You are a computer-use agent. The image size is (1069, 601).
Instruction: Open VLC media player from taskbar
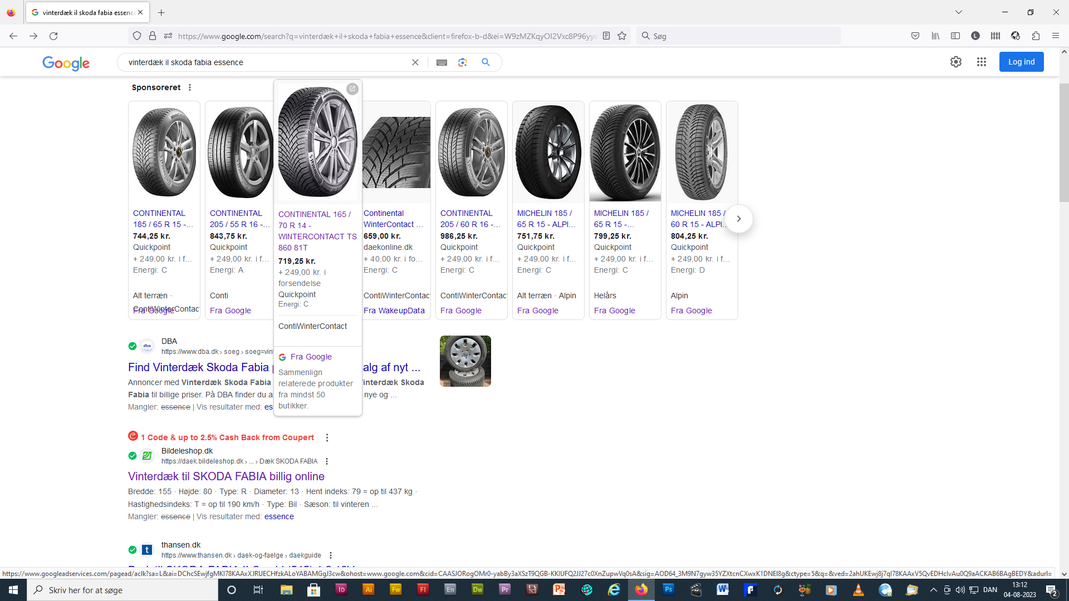[x=858, y=590]
